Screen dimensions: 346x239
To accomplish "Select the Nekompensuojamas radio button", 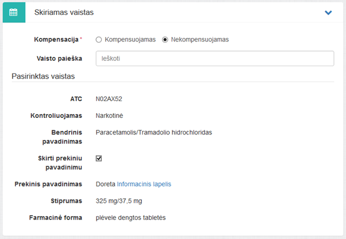I will tap(166, 40).
